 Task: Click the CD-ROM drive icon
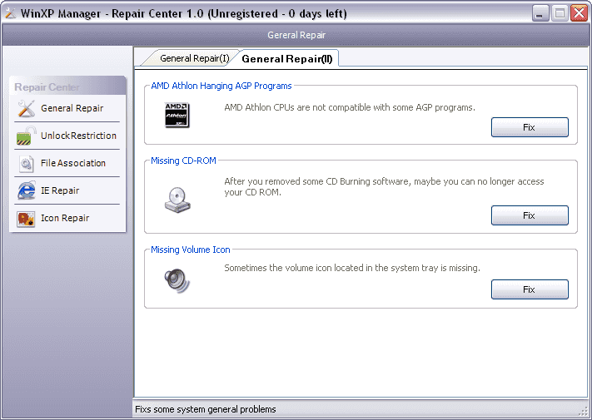coord(177,200)
